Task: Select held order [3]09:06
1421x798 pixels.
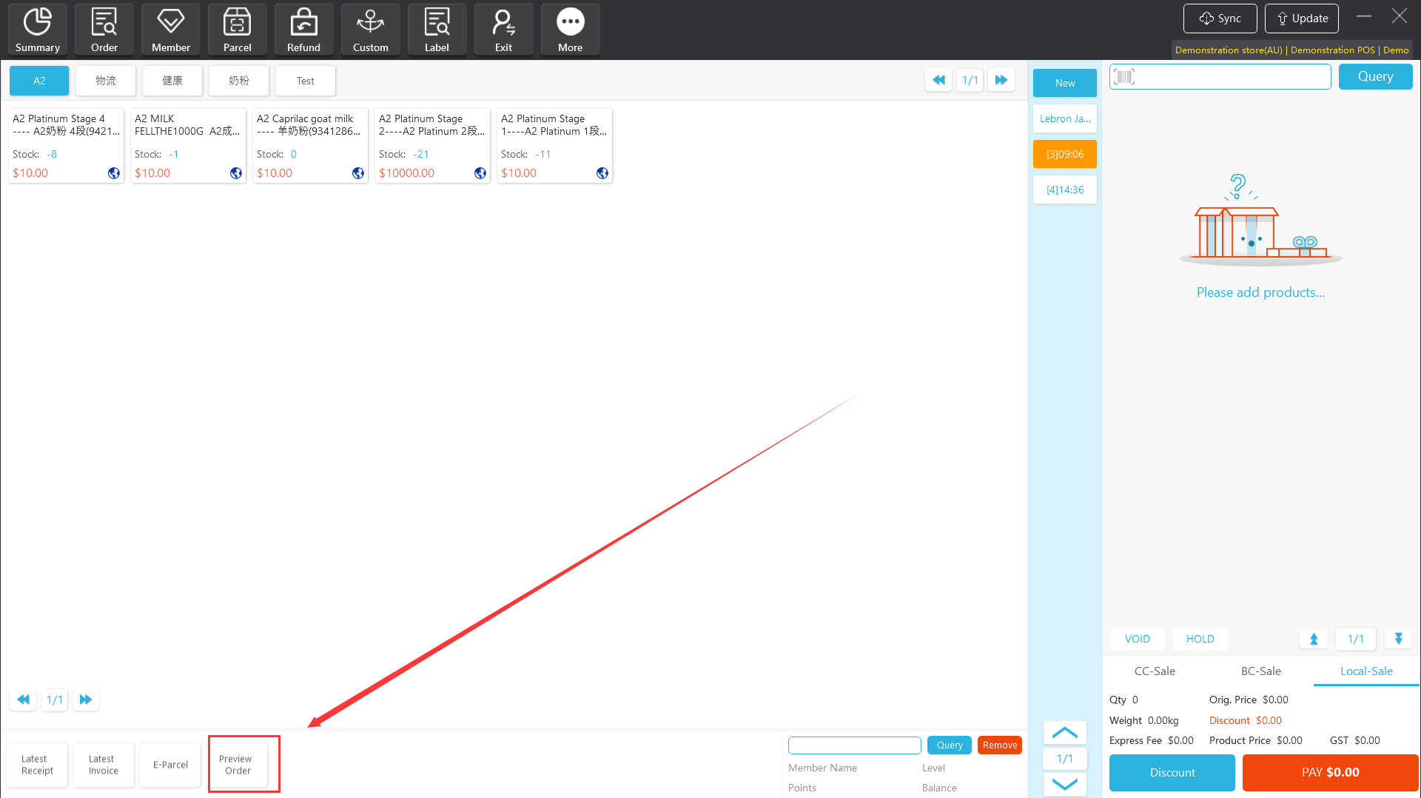Action: click(1064, 154)
